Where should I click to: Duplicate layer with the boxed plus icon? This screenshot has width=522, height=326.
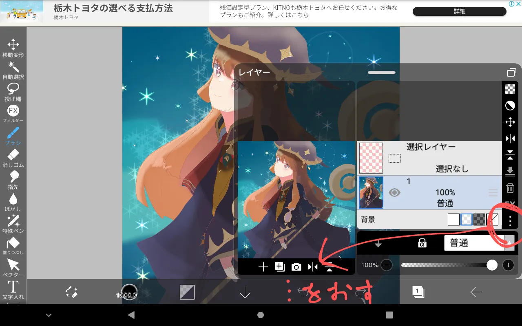tap(280, 267)
